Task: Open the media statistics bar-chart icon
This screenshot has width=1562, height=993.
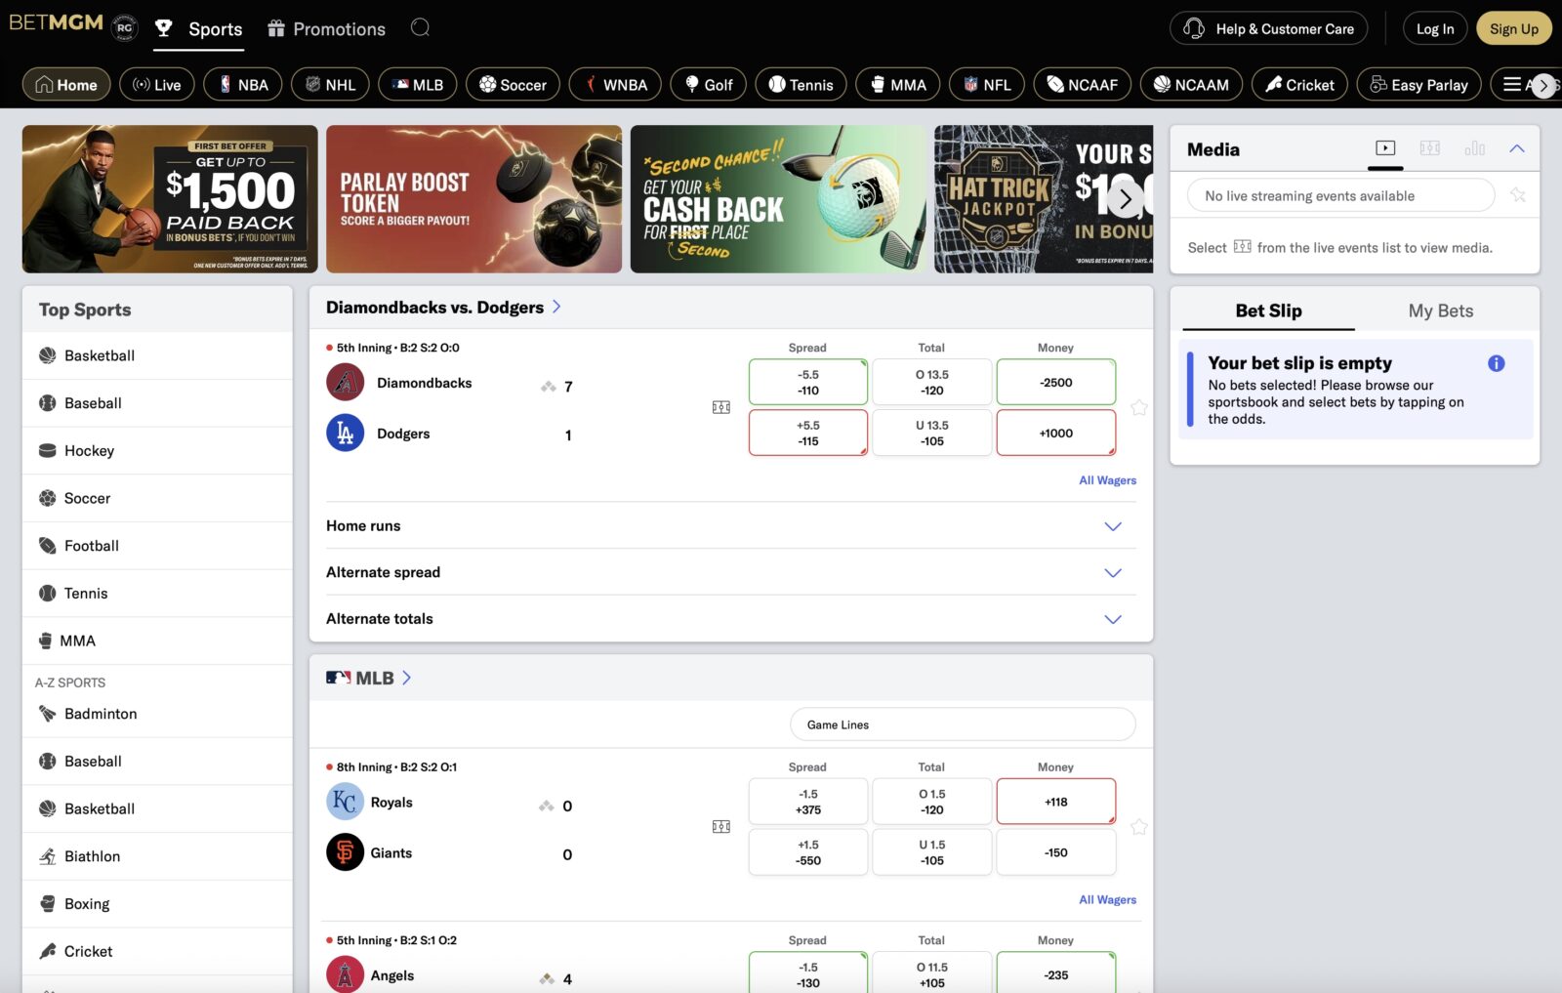Action: coord(1475,148)
